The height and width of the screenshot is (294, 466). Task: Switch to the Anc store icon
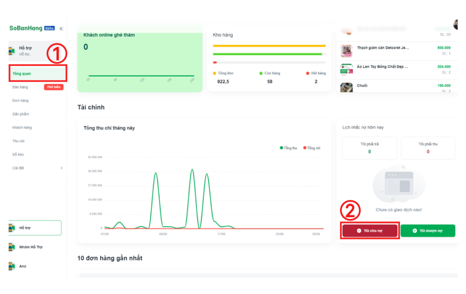[12, 266]
